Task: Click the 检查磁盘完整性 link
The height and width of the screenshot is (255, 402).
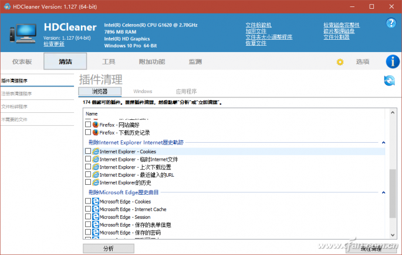Action: 342,25
